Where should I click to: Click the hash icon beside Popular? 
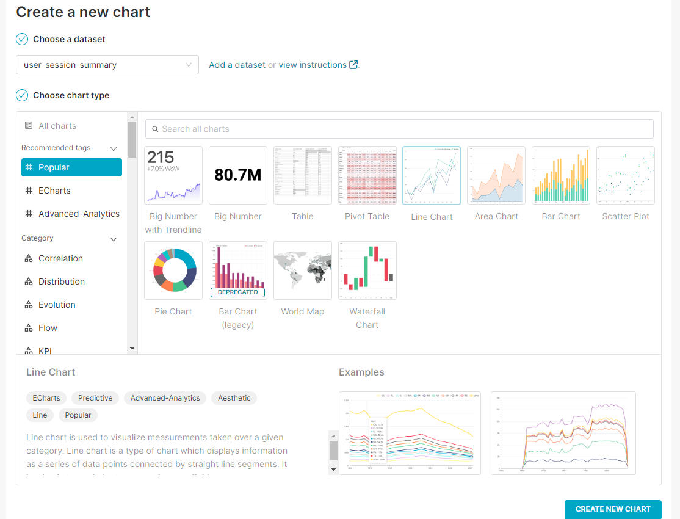point(29,167)
